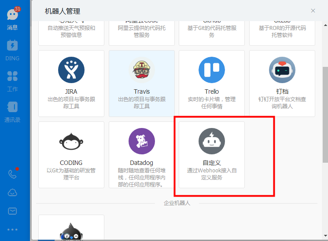Click the scrollbar down arrow in dialog
The image size is (328, 241).
point(325,236)
